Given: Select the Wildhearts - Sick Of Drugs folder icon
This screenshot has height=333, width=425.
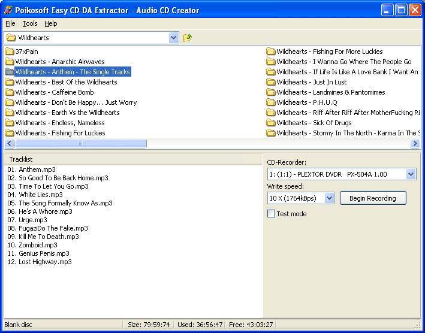Looking at the screenshot, I should (x=271, y=123).
